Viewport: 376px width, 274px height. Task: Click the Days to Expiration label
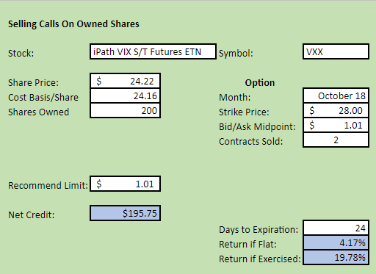coord(258,230)
